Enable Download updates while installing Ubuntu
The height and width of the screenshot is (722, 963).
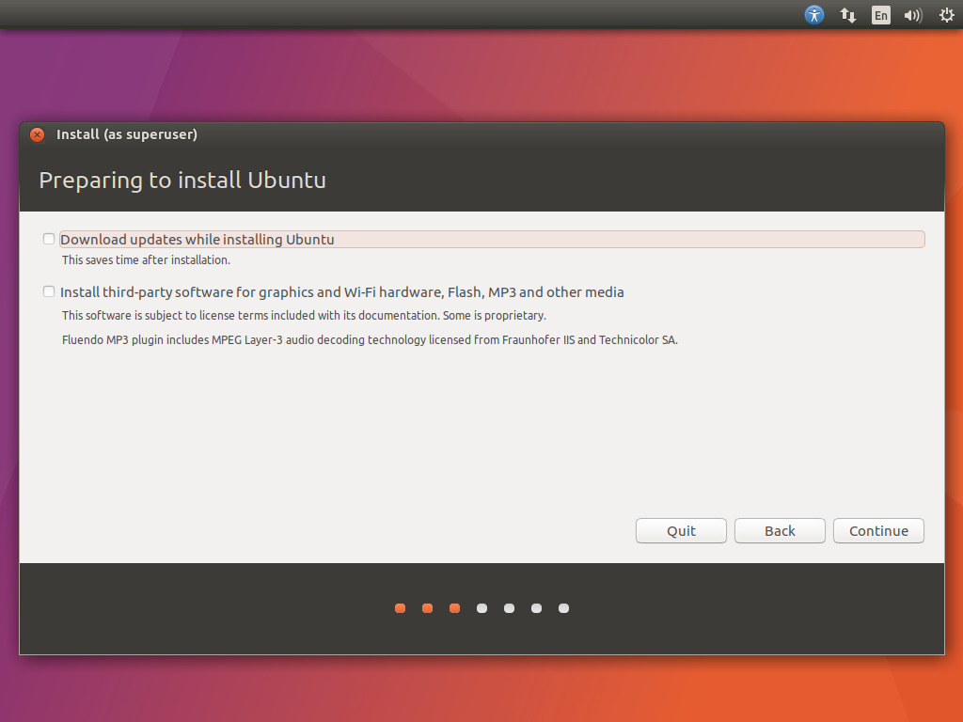coord(49,239)
